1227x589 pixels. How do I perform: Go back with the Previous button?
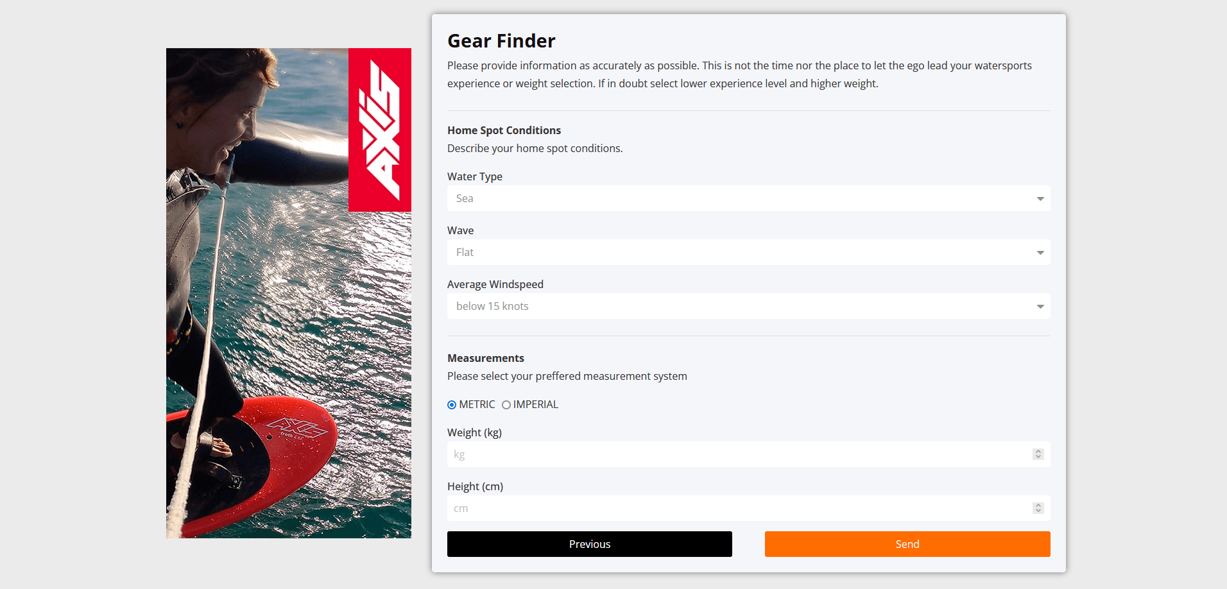589,544
